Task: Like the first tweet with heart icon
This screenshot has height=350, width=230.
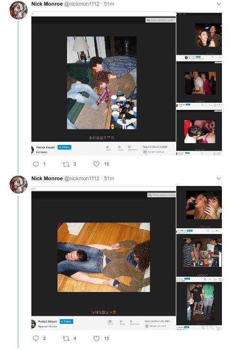Action: click(x=96, y=164)
